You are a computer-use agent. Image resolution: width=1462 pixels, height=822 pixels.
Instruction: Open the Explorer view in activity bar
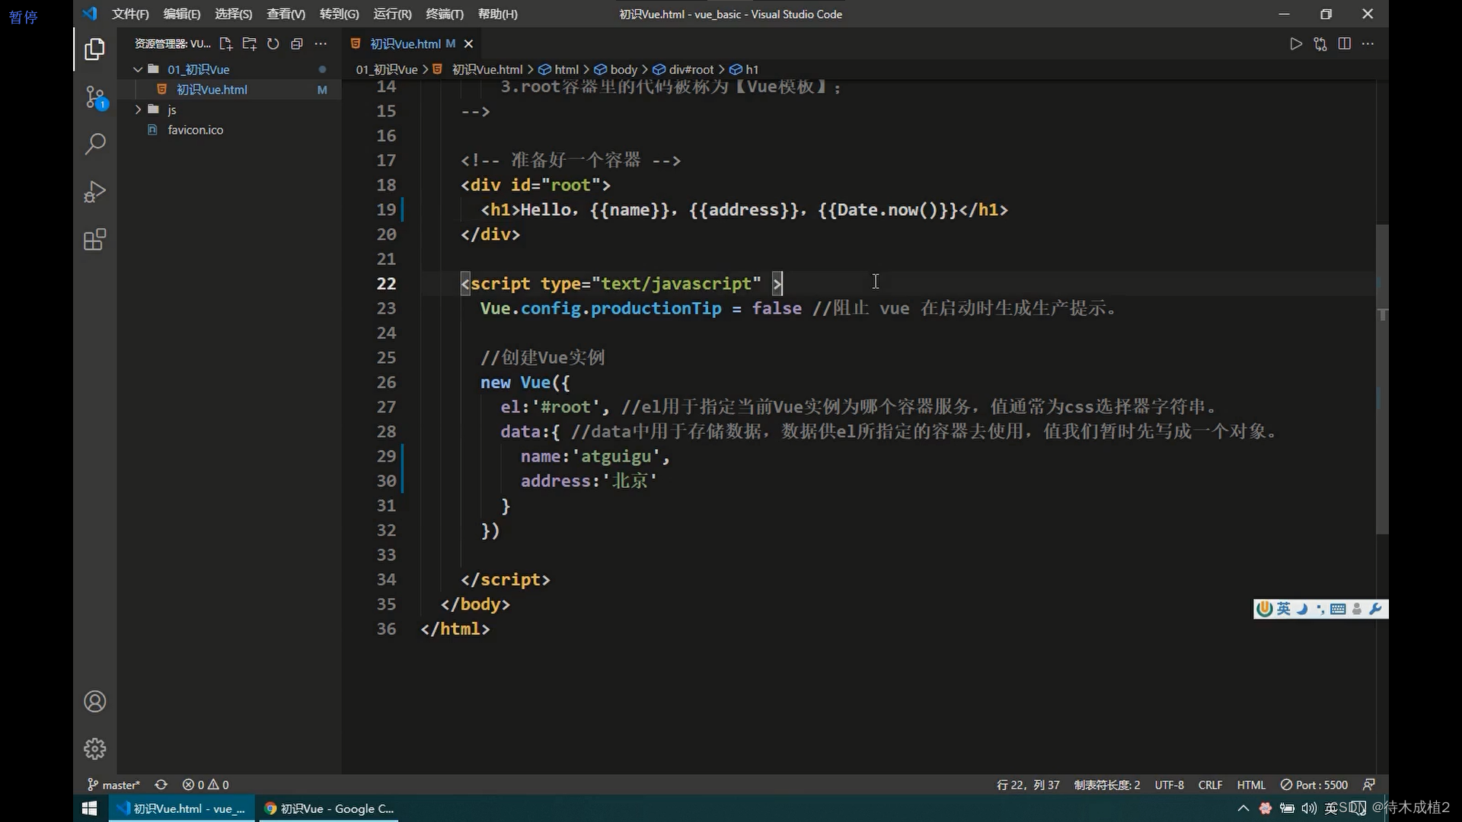click(94, 49)
